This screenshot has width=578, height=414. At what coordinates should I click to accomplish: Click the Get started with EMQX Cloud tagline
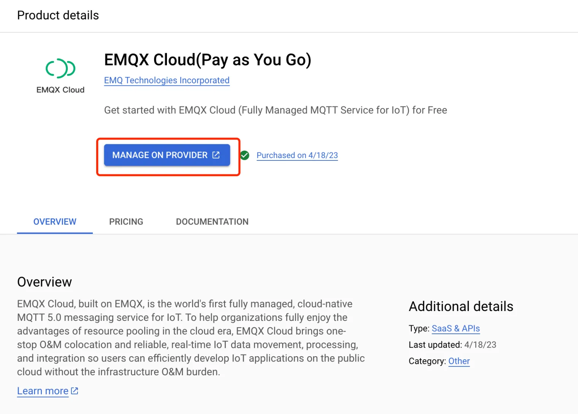click(275, 110)
